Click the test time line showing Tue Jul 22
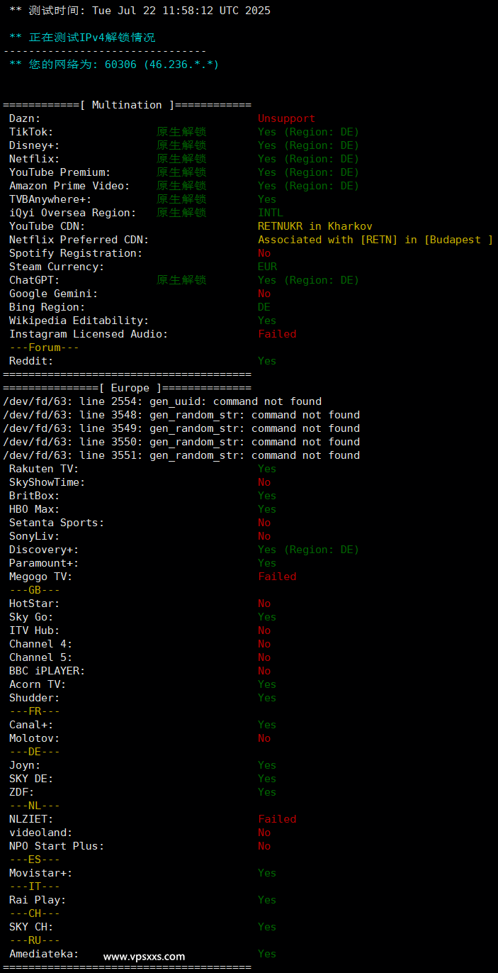The width and height of the screenshot is (498, 973). coord(140,11)
